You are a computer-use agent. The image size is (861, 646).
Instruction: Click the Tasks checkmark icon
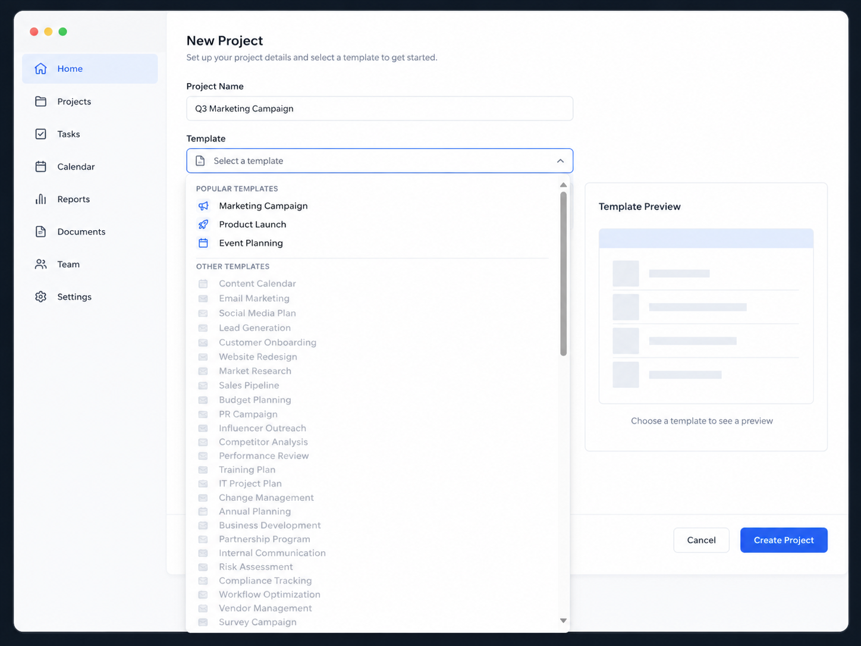pyautogui.click(x=40, y=134)
